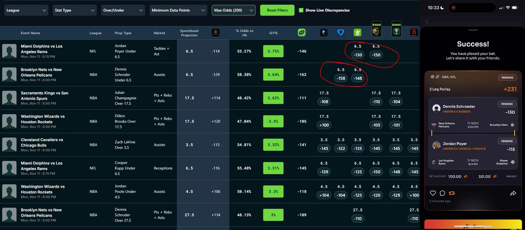Open the Max Odds (200) dropdown
This screenshot has width=525, height=230.
234,10
